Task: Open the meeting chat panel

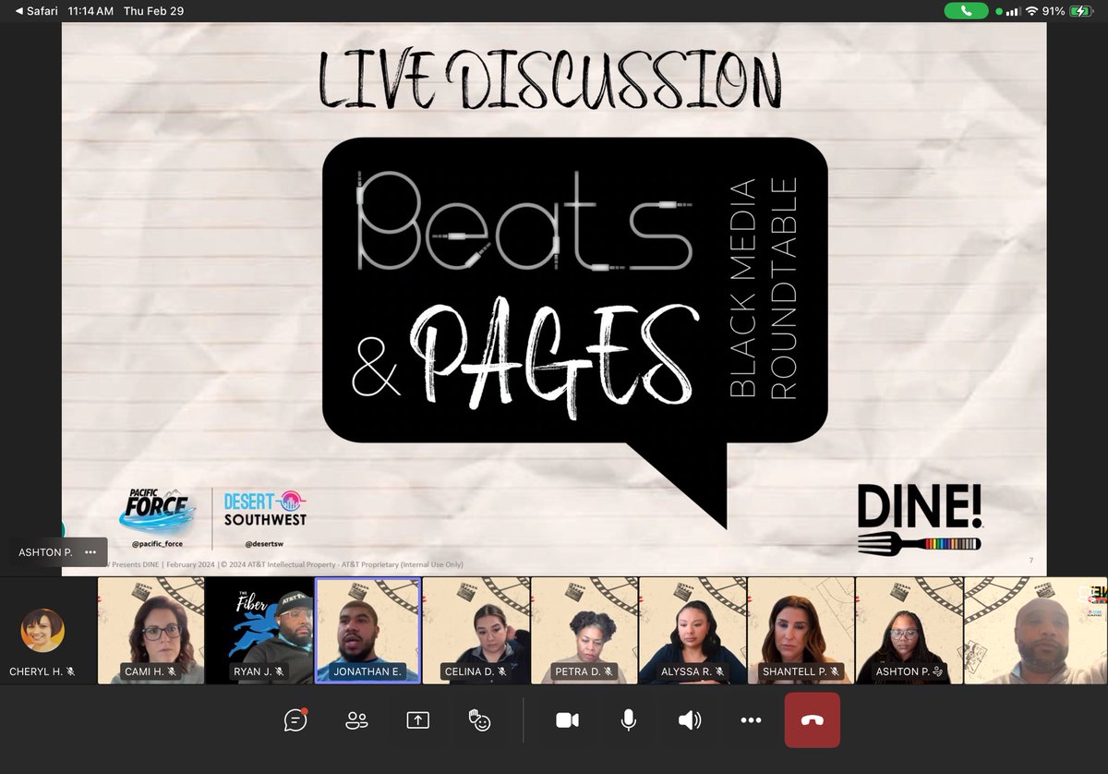Action: (295, 720)
